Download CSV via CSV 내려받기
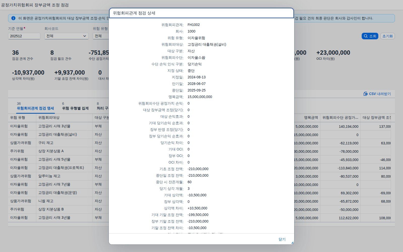This screenshot has width=403, height=252. pos(377,94)
